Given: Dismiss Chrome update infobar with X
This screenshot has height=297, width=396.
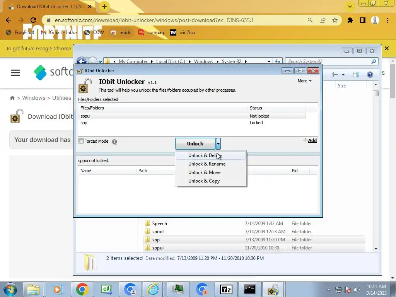Looking at the screenshot, I should [x=387, y=48].
